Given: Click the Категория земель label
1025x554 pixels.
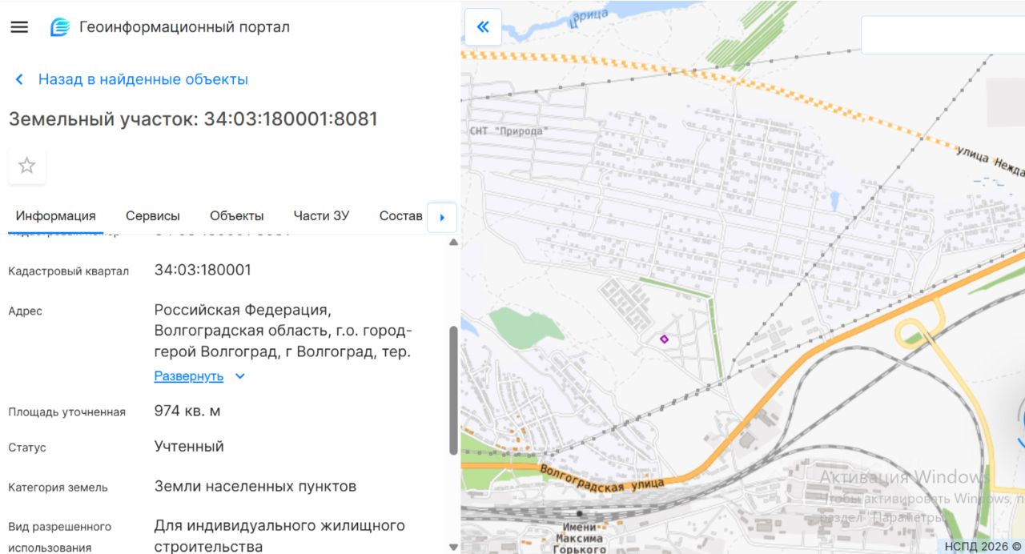Looking at the screenshot, I should coord(58,488).
